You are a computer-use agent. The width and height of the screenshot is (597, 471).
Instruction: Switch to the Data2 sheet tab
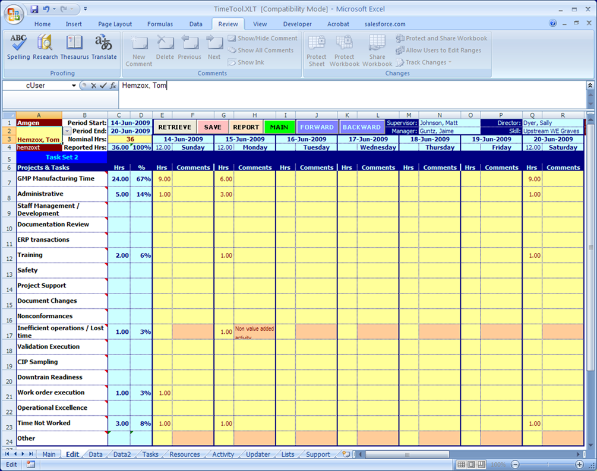pyautogui.click(x=122, y=454)
